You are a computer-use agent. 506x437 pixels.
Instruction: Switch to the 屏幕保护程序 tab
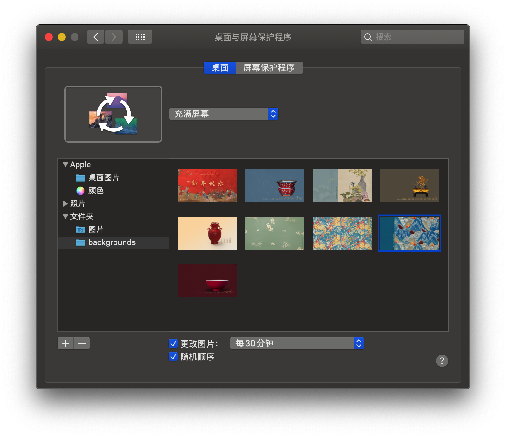point(269,68)
